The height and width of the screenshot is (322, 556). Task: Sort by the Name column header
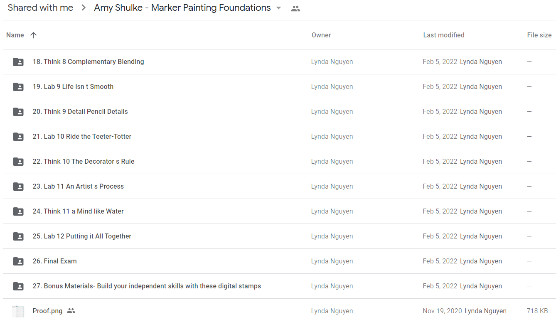click(15, 35)
